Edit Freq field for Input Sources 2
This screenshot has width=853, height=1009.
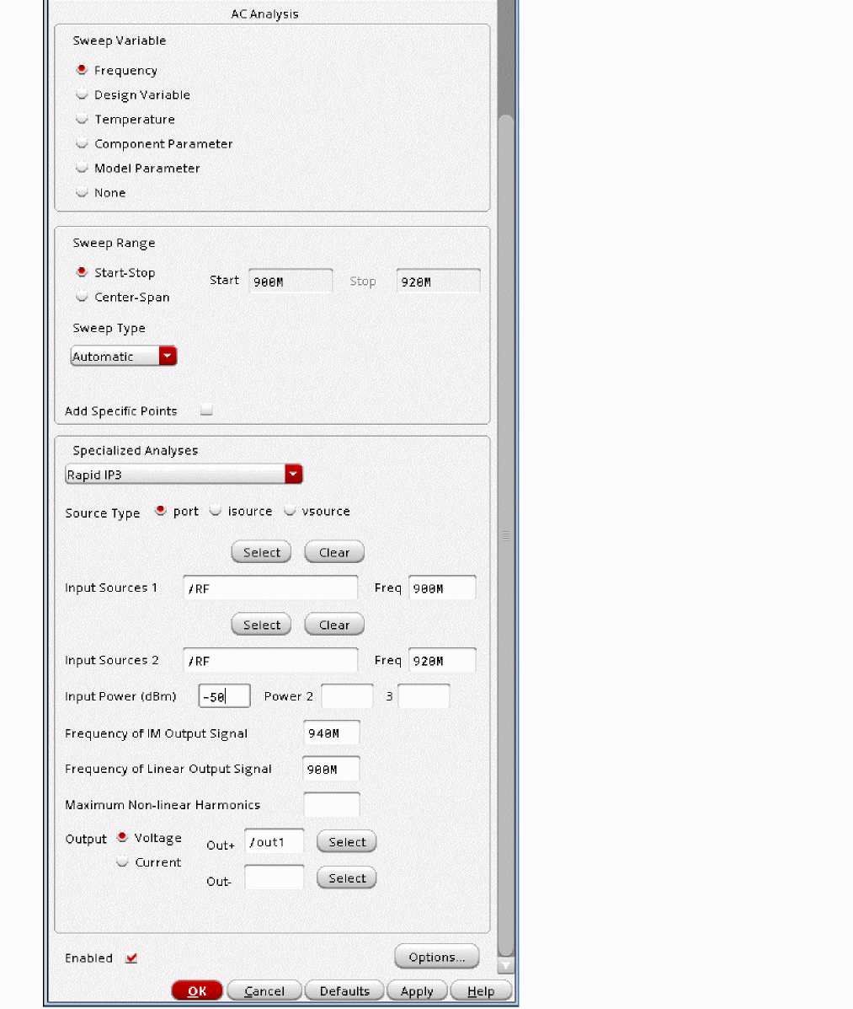click(x=442, y=660)
